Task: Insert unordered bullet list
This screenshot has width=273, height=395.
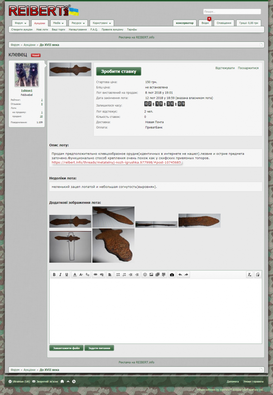Action: click(118, 275)
